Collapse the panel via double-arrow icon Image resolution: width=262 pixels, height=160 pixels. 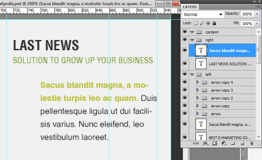coord(254,1)
